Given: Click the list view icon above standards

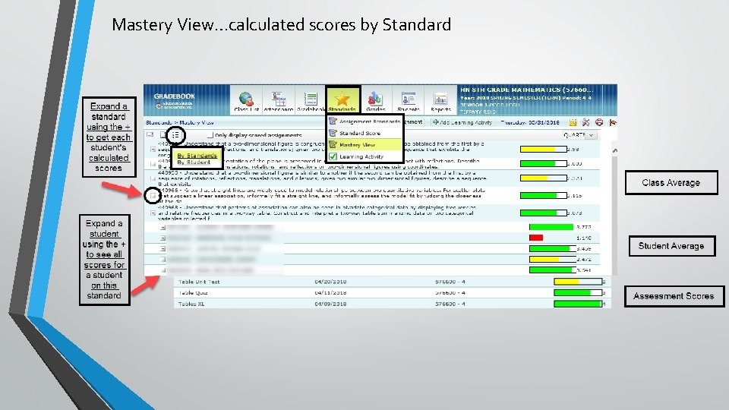Looking at the screenshot, I should pos(175,135).
